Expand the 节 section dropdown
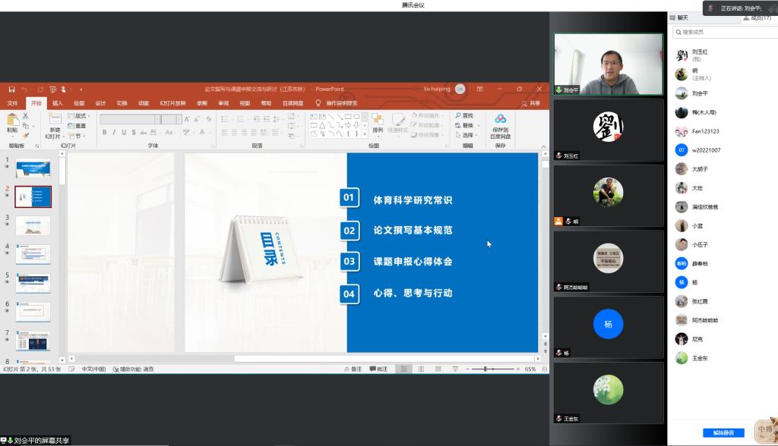This screenshot has width=778, height=446. point(77,136)
